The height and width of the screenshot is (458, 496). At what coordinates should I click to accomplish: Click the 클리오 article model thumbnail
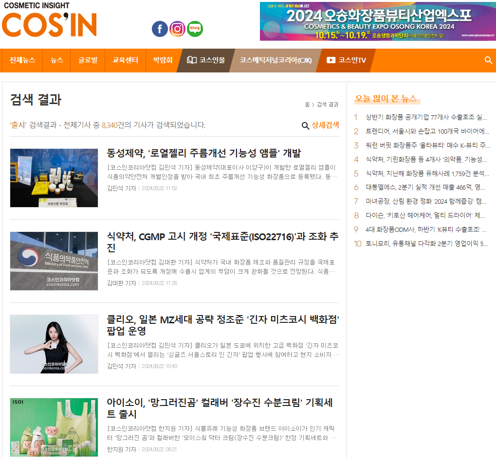coord(54,344)
